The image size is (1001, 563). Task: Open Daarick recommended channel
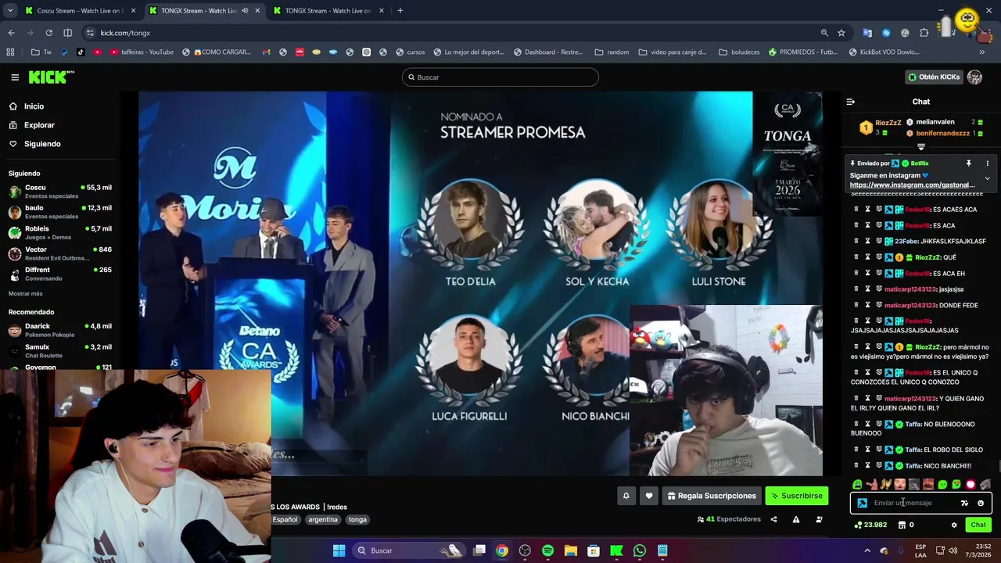coord(59,330)
